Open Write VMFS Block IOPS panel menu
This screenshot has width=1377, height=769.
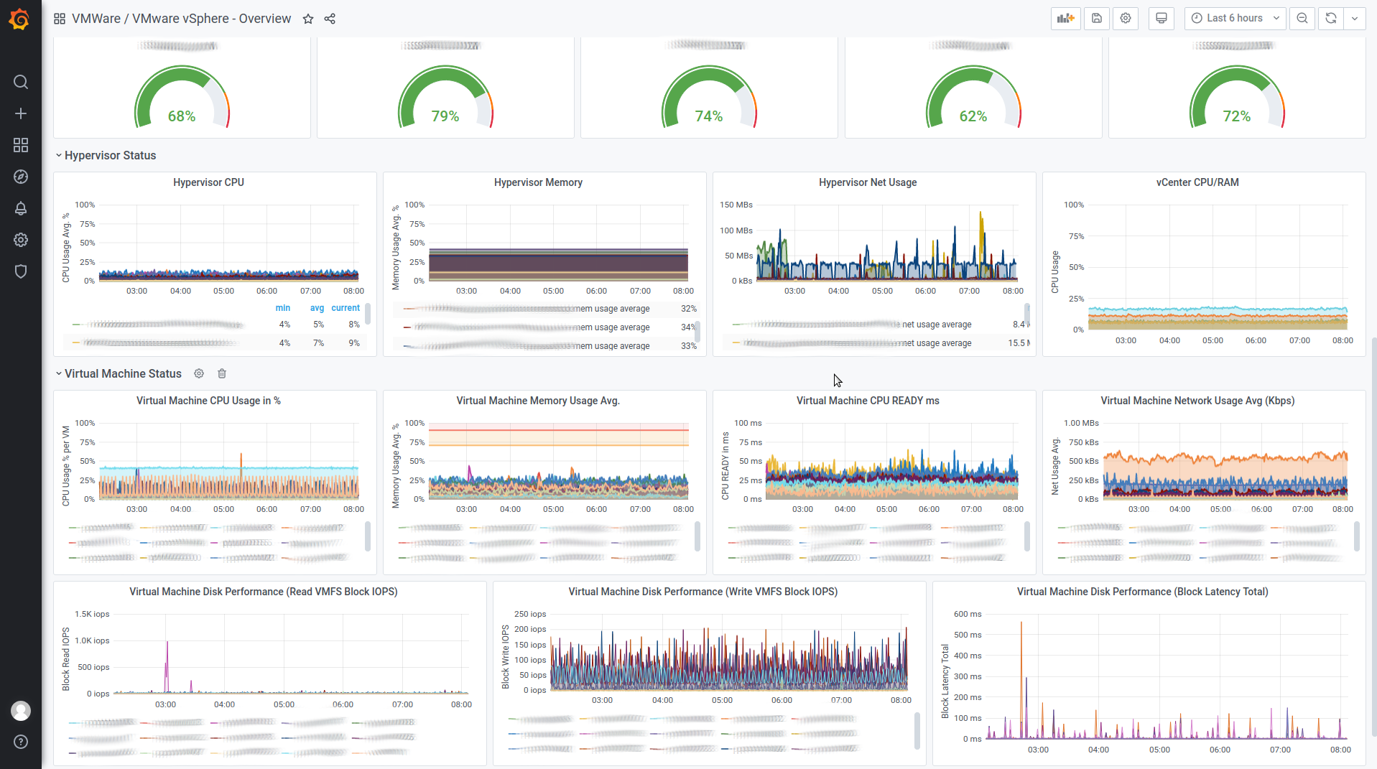tap(703, 592)
